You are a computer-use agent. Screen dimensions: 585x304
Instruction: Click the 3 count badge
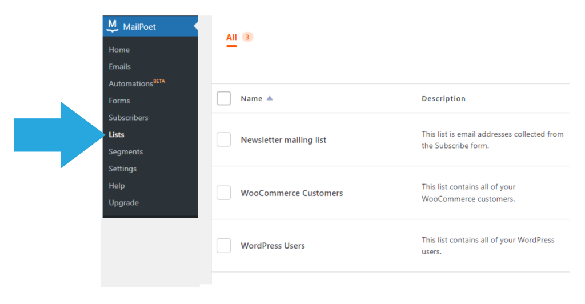(x=247, y=37)
